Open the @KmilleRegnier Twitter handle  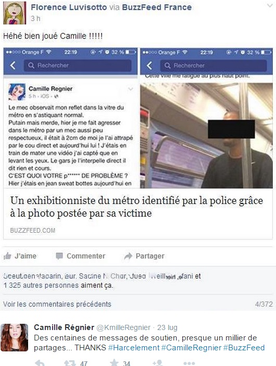click(123, 327)
